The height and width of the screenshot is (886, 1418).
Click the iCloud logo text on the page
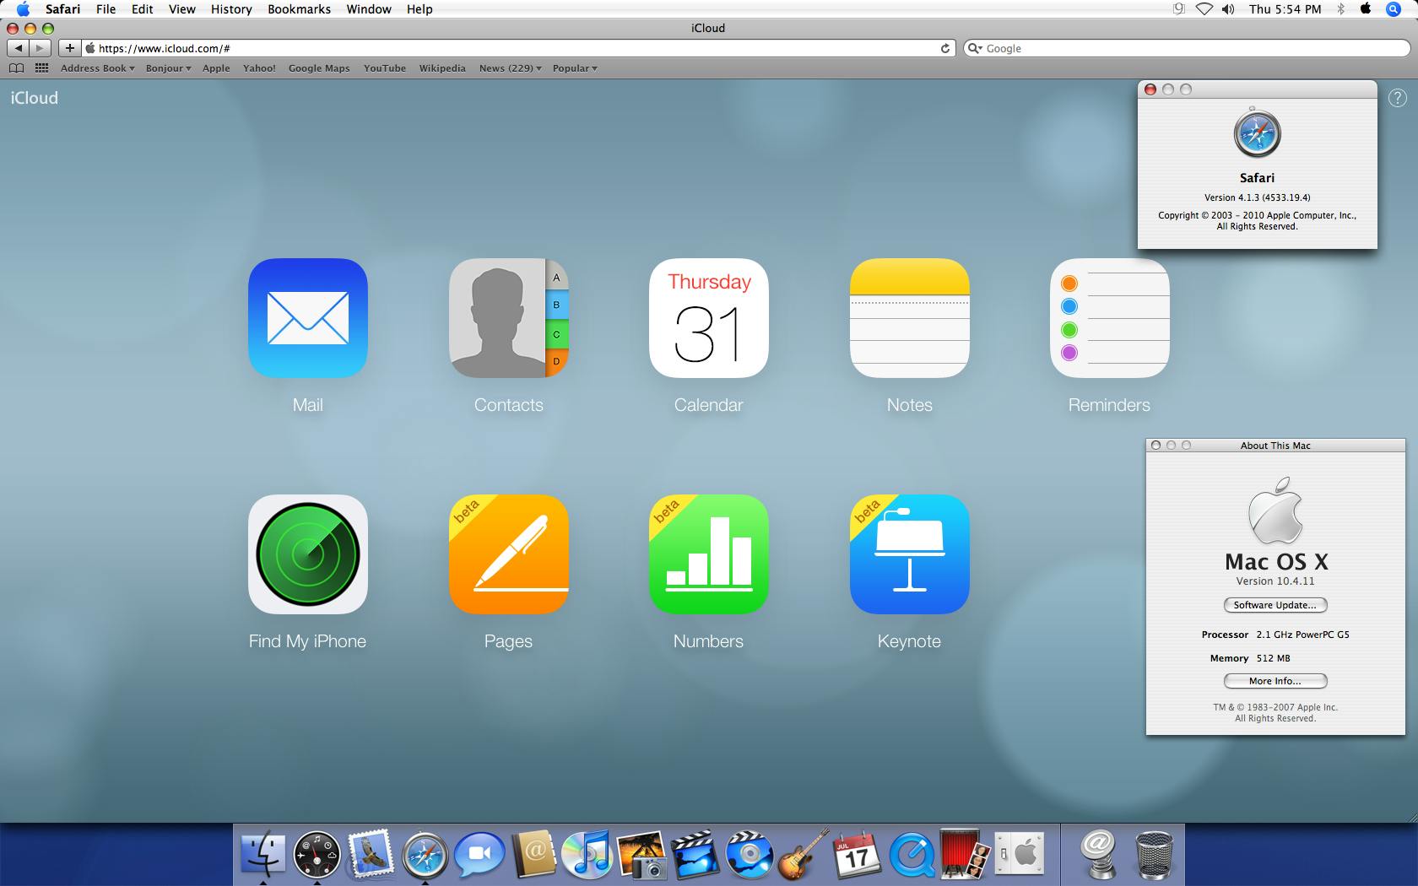coord(35,98)
